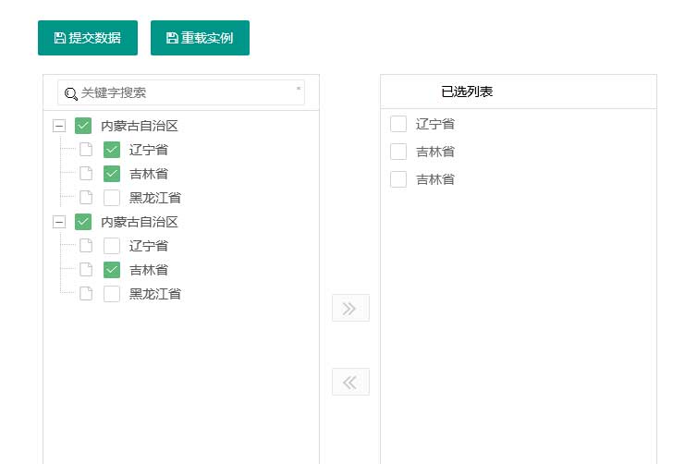
Task: Select the second 内蒙古自治区 label
Action: pyautogui.click(x=140, y=222)
